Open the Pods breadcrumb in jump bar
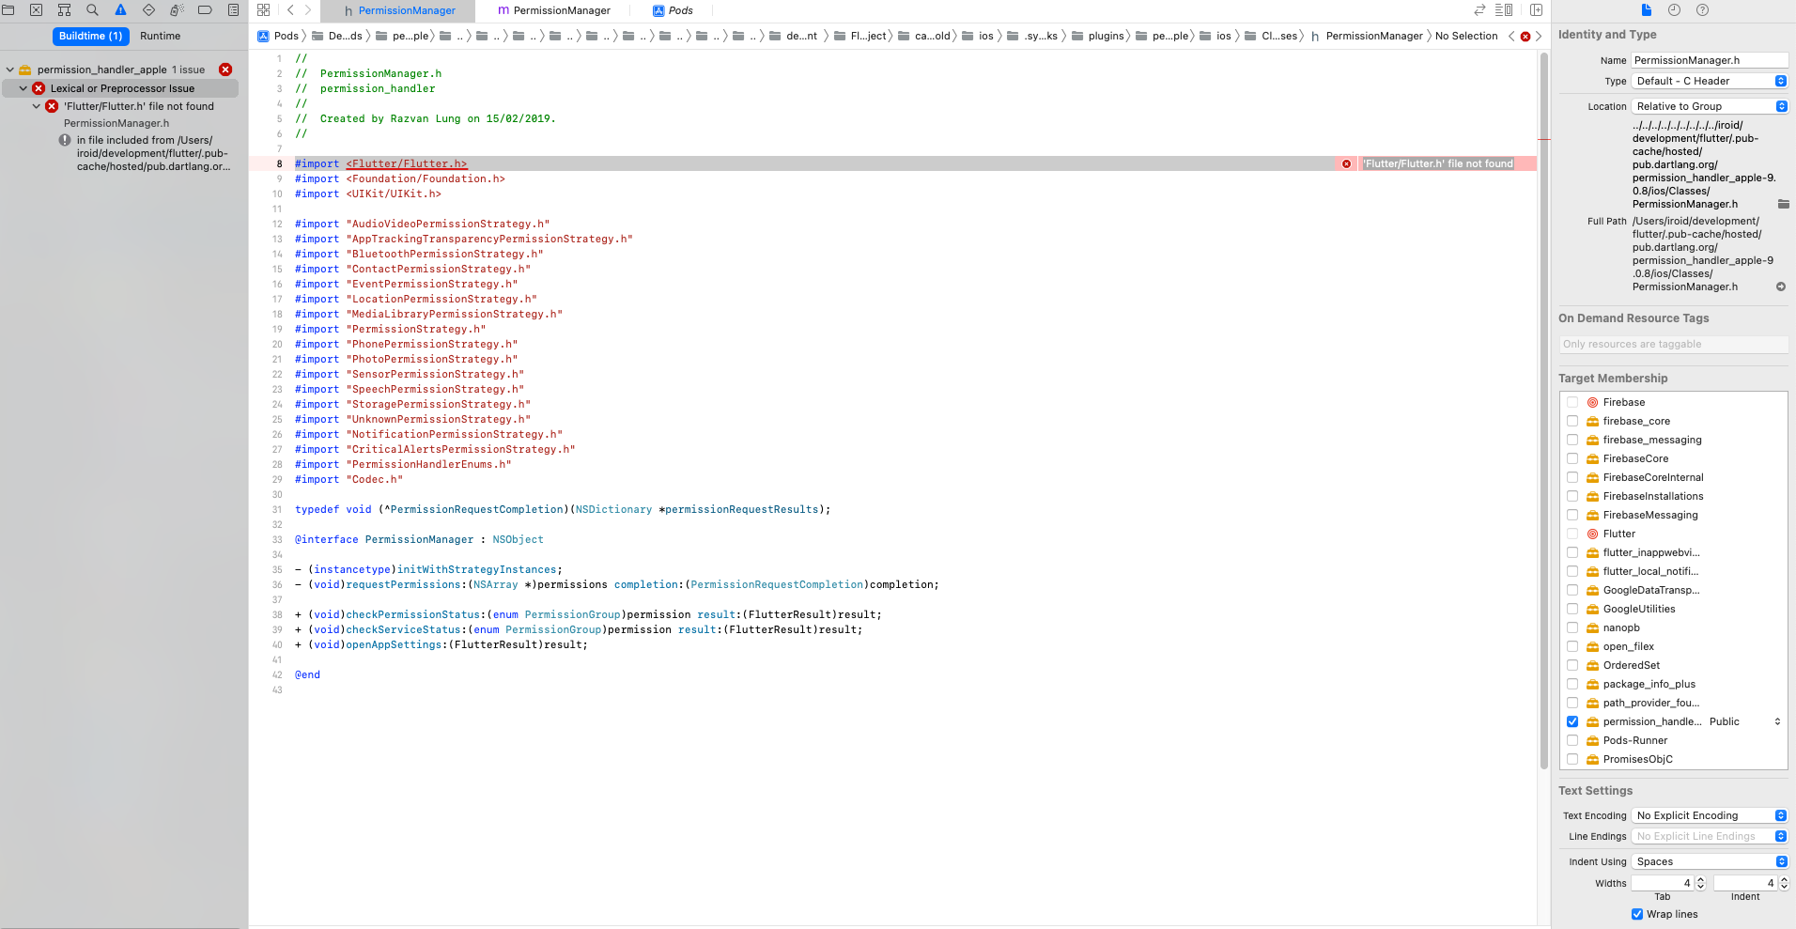 tap(286, 36)
